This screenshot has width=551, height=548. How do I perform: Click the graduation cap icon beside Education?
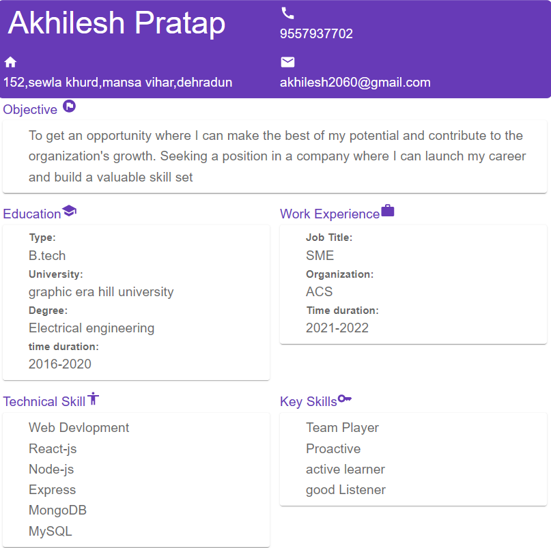(x=69, y=211)
